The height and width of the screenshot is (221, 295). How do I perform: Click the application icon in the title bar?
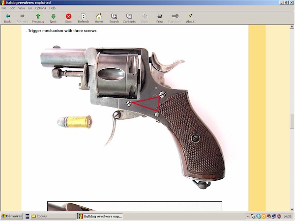click(x=2, y=2)
